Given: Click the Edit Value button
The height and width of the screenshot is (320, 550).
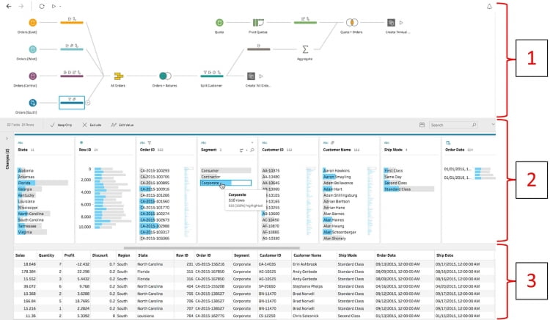Looking at the screenshot, I should pos(122,125).
